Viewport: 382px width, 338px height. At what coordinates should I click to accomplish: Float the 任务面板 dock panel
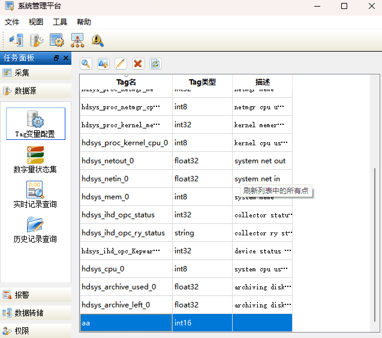pos(56,58)
